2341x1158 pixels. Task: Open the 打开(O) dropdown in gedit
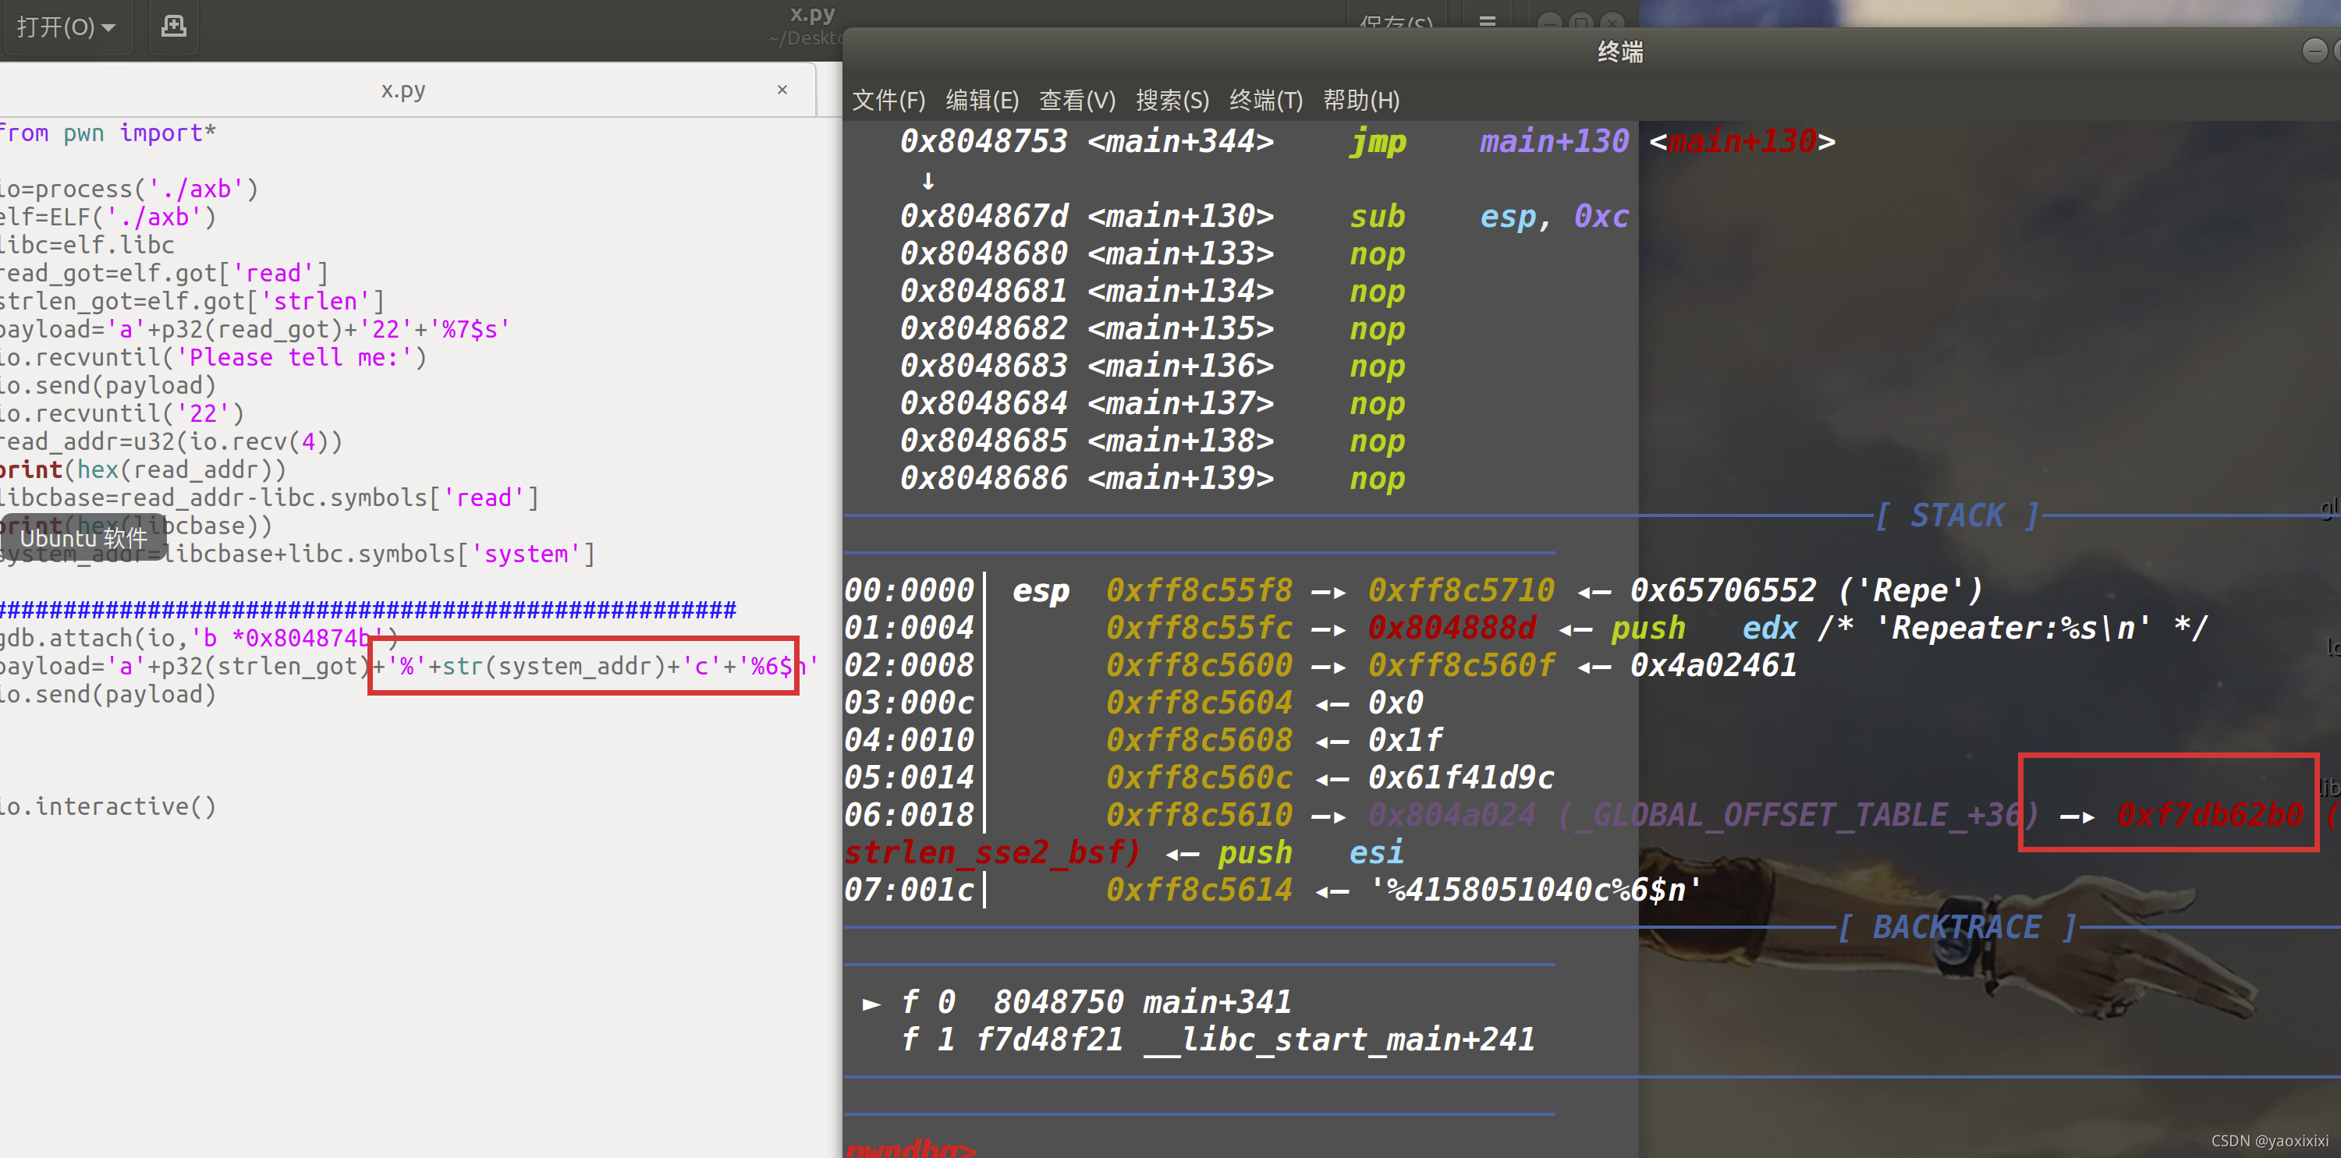pos(66,27)
